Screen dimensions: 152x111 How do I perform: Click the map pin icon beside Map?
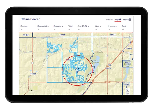click(x=120, y=20)
